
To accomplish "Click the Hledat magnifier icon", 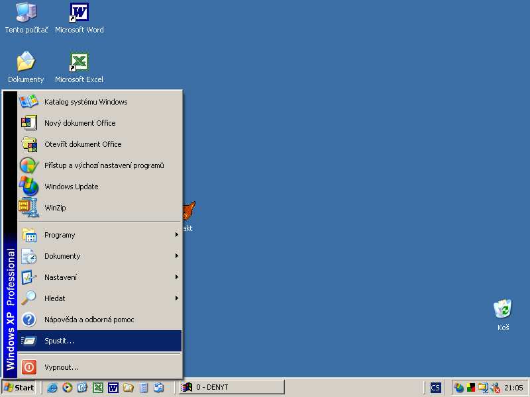I will pyautogui.click(x=28, y=298).
